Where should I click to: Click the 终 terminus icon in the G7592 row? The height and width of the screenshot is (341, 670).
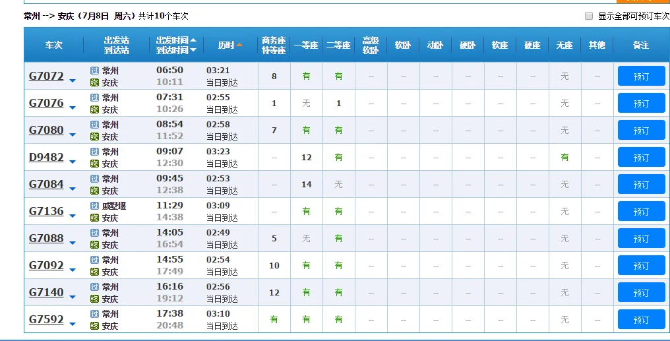94,326
